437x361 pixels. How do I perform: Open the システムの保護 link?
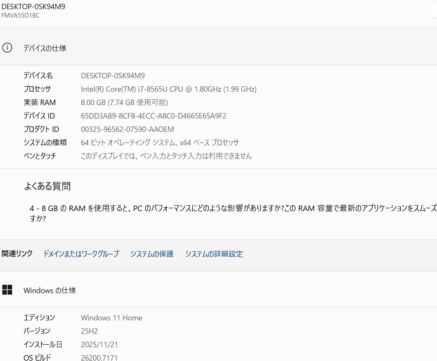(x=152, y=254)
